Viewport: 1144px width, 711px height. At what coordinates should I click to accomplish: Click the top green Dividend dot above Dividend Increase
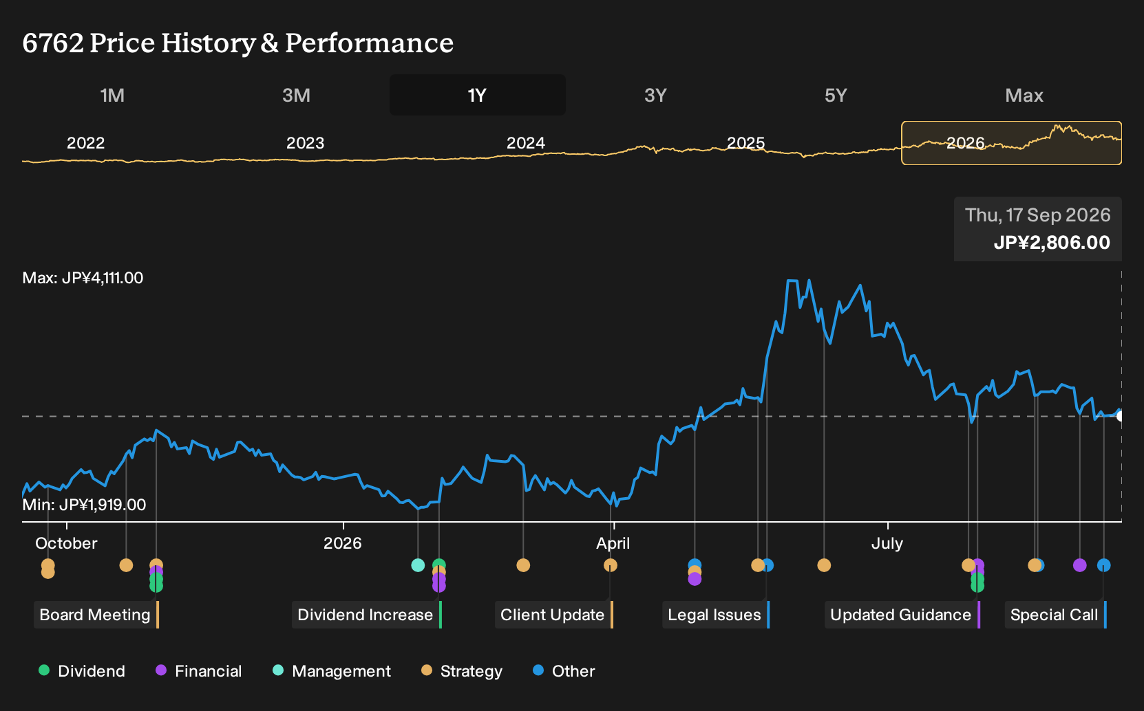click(439, 565)
